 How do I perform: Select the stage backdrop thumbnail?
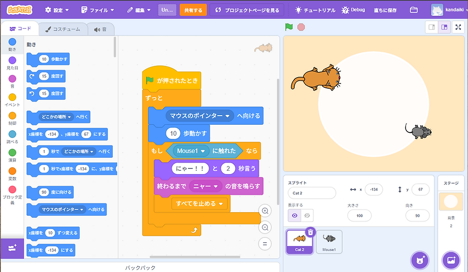pos(451,201)
